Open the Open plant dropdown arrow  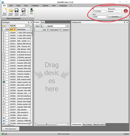[13, 15]
